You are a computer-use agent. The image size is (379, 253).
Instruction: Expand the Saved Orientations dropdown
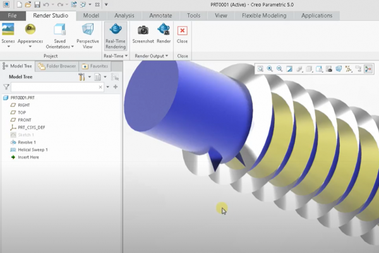tap(59, 45)
